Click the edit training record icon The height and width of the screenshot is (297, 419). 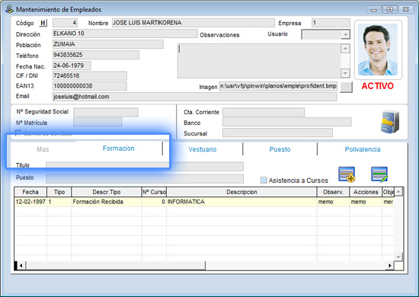pyautogui.click(x=379, y=174)
